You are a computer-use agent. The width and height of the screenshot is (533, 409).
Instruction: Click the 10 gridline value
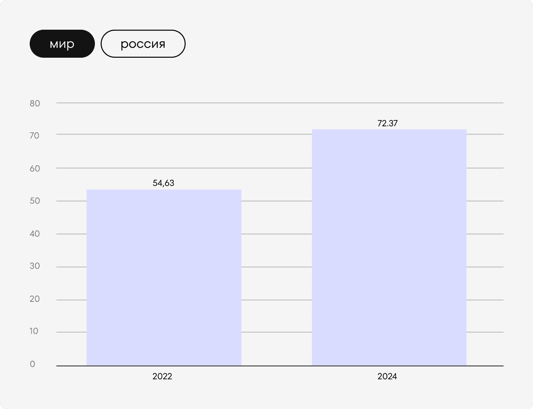[x=35, y=331]
